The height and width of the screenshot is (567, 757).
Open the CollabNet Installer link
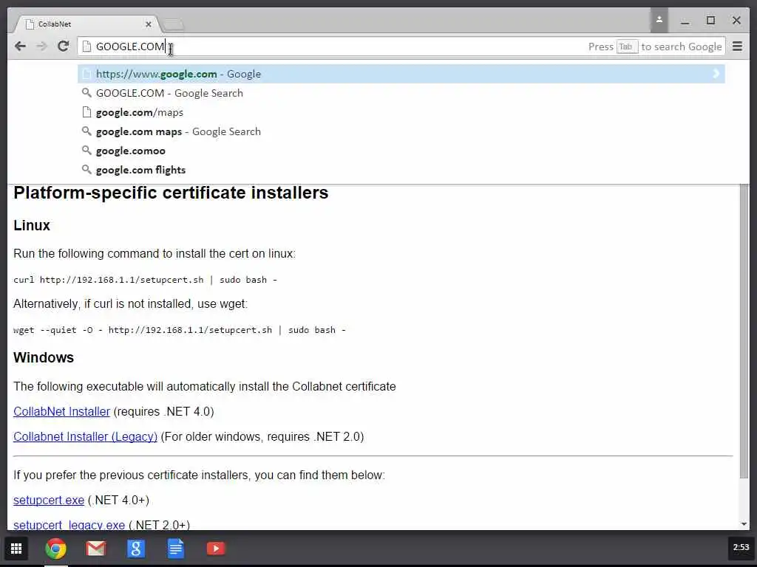click(x=62, y=412)
